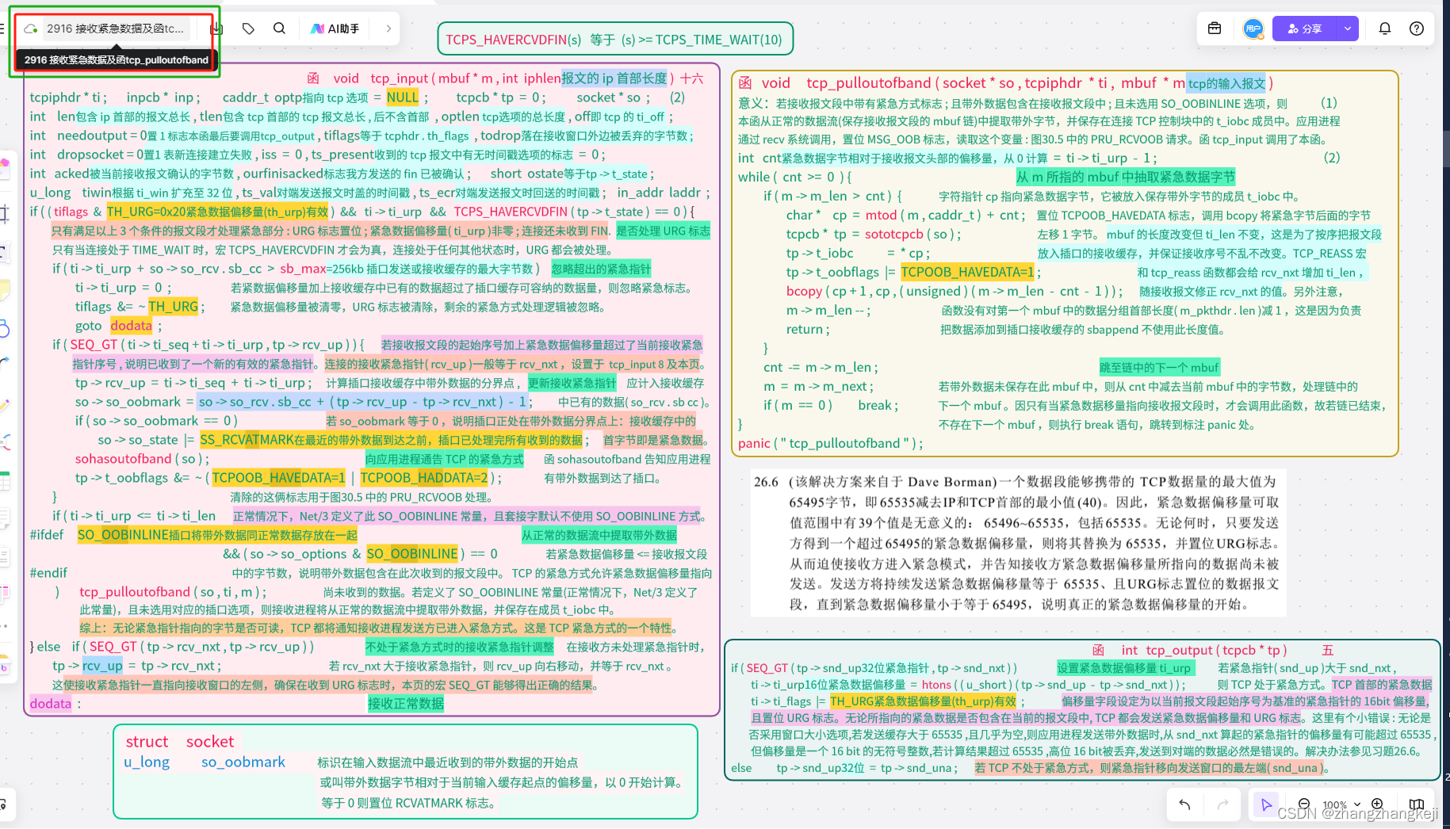Click the cloud sync status icon
Image resolution: width=1450 pixels, height=829 pixels.
(x=31, y=29)
